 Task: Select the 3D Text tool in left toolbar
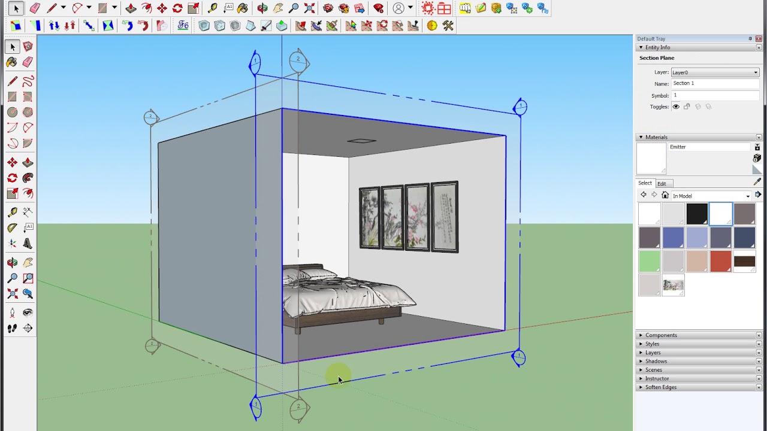click(x=28, y=244)
